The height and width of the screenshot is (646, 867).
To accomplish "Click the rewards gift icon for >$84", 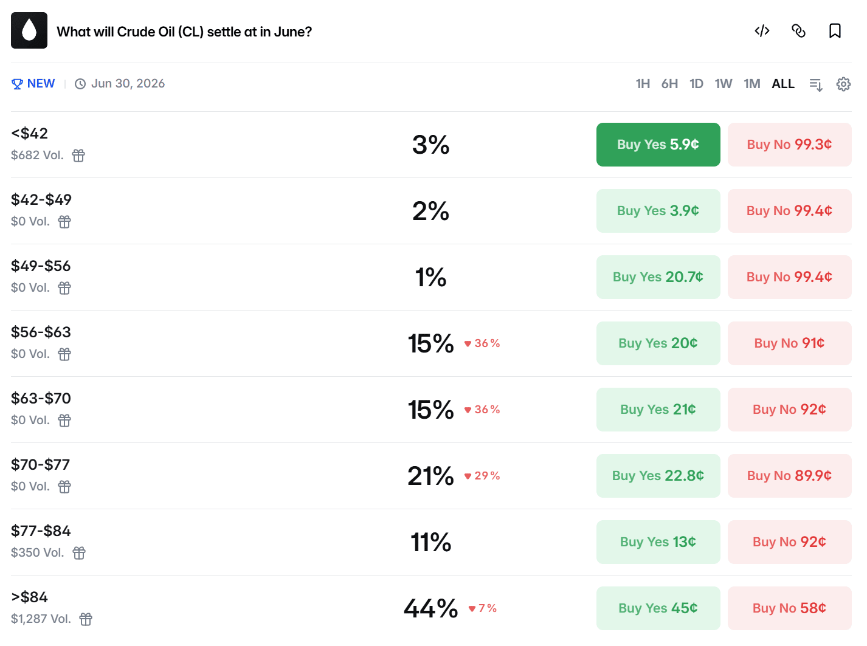I will [x=86, y=619].
